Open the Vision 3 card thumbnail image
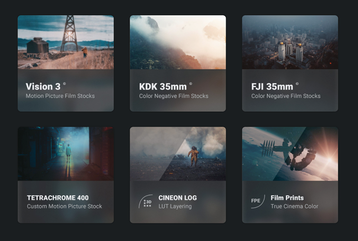 click(66, 42)
